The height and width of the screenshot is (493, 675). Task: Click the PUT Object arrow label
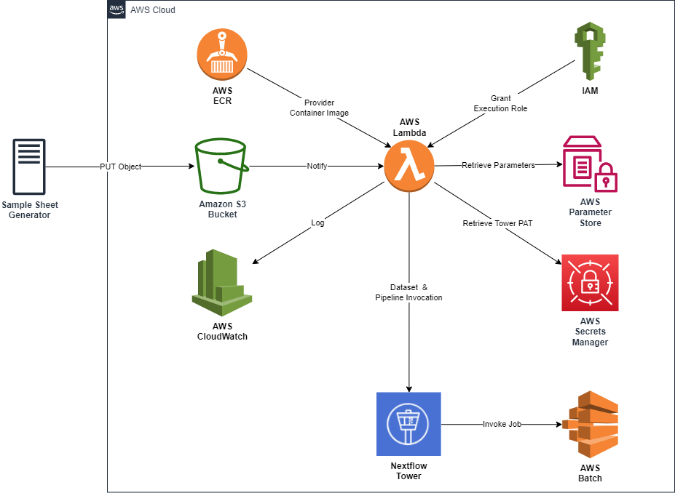pyautogui.click(x=121, y=167)
